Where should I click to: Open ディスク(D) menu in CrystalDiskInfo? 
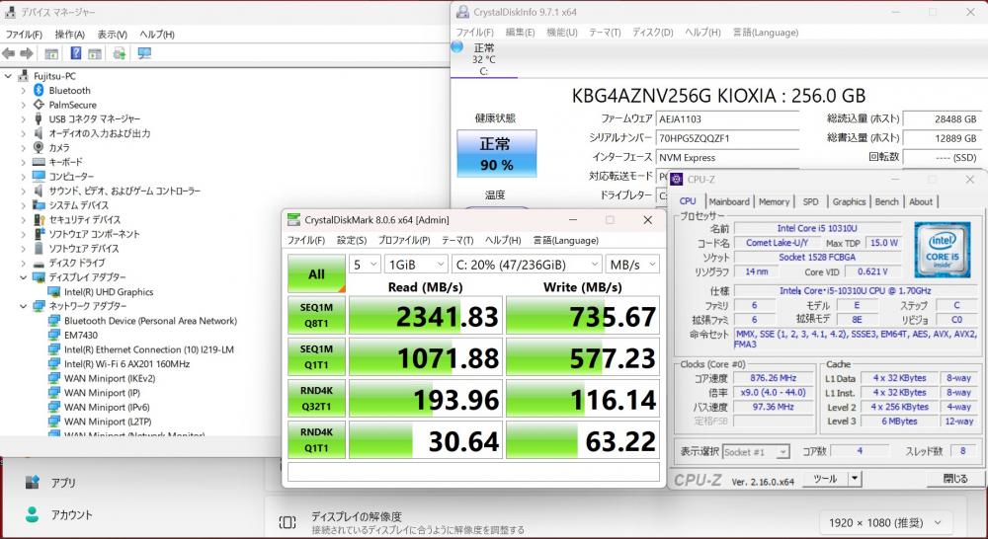click(653, 33)
